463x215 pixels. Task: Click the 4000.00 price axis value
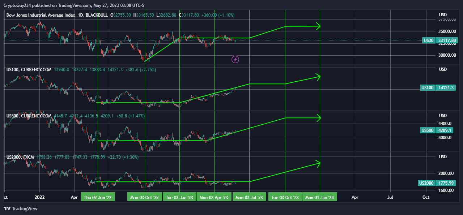click(446, 138)
